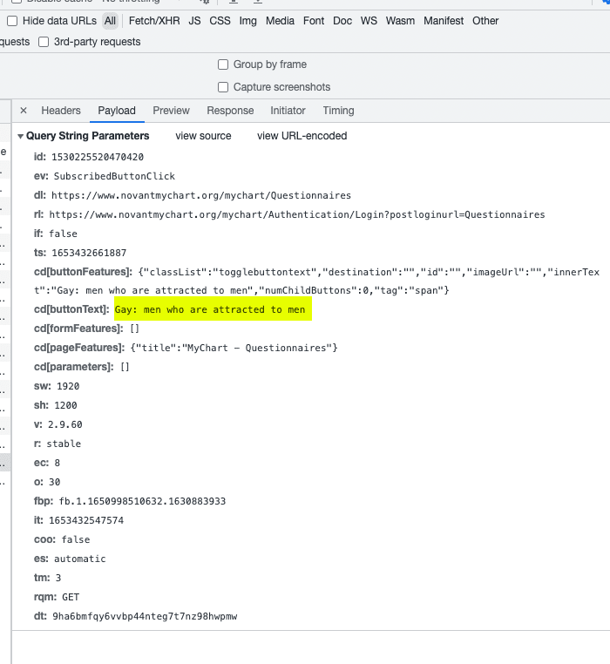Image resolution: width=610 pixels, height=664 pixels.
Task: Click the rl Authentication/Login URL value
Action: pos(297,214)
